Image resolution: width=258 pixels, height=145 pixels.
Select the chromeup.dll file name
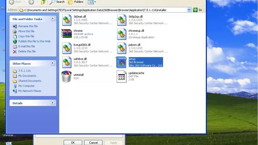click(x=136, y=31)
